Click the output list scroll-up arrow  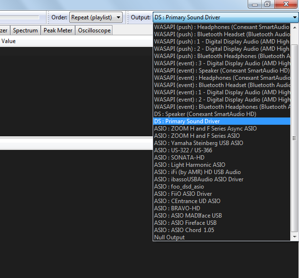295,28
